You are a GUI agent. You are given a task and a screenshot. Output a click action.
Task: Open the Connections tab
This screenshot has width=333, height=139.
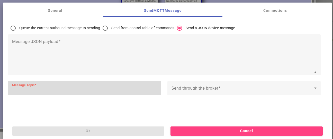[x=275, y=10]
